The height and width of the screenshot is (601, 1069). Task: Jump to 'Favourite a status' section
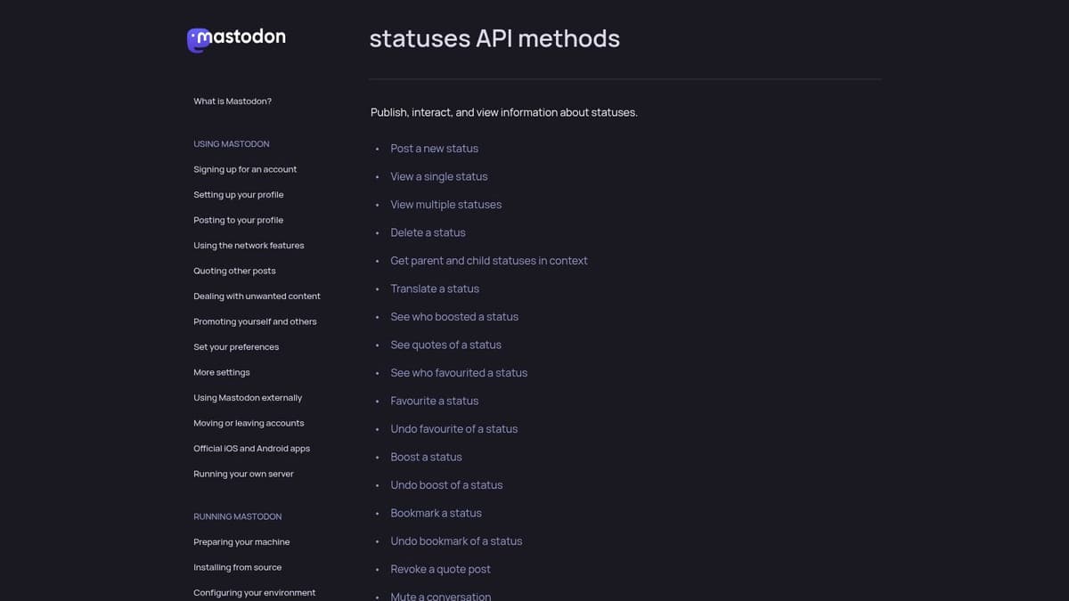pyautogui.click(x=435, y=401)
